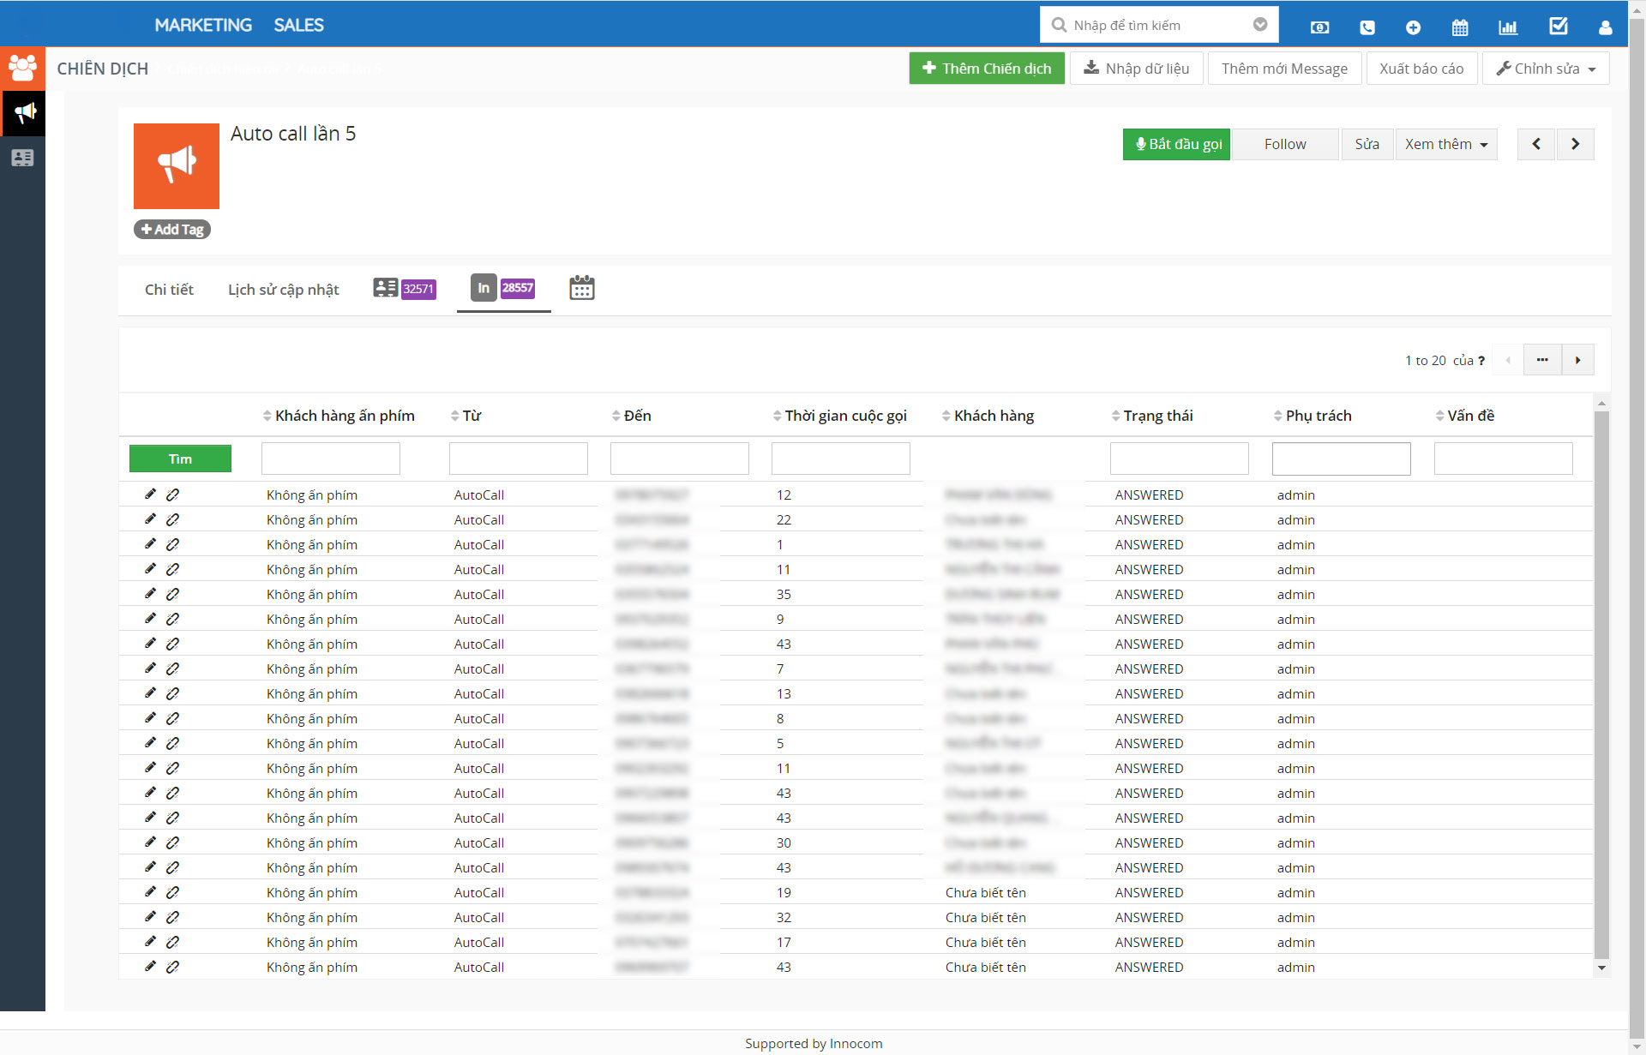Open search options dropdown in search box
The height and width of the screenshot is (1055, 1646).
coord(1260,25)
